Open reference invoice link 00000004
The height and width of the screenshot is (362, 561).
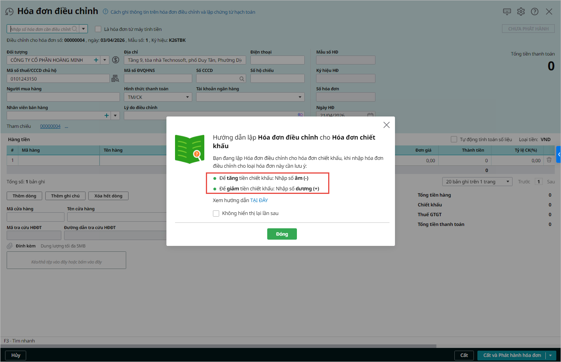(50, 126)
